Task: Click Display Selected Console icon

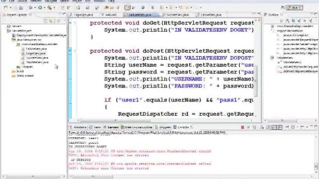Action: (293, 127)
